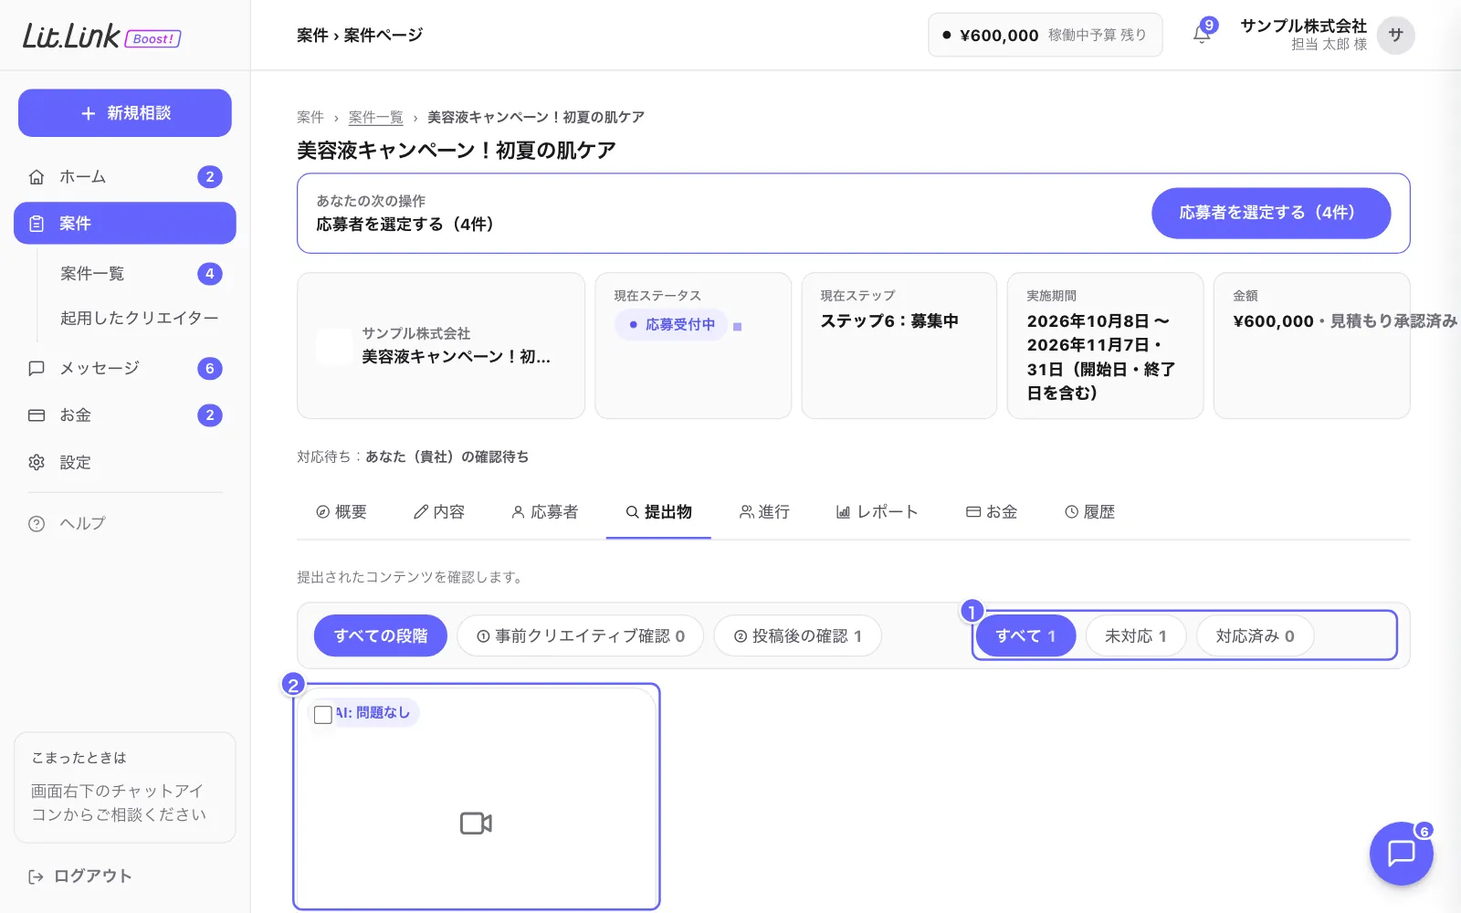Click the 案件一覧 breadcrumb link
This screenshot has height=913, width=1461.
click(x=375, y=117)
